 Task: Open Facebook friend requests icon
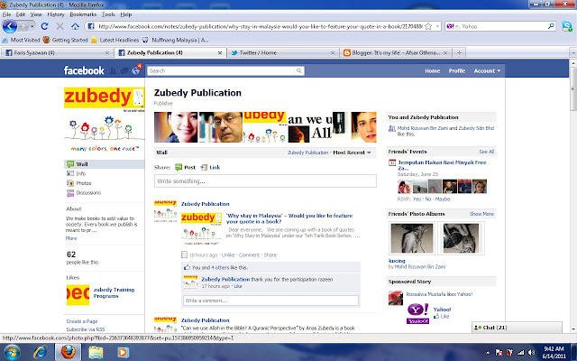[114, 70]
